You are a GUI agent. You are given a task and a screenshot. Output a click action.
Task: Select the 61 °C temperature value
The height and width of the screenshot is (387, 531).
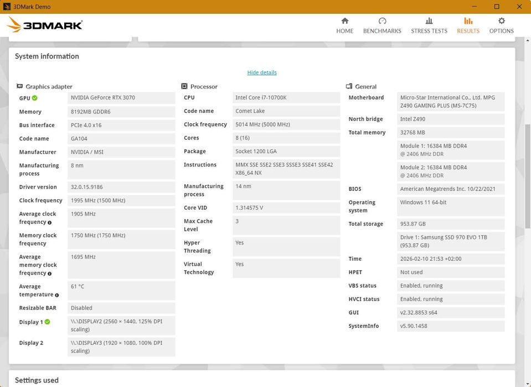(x=121, y=291)
